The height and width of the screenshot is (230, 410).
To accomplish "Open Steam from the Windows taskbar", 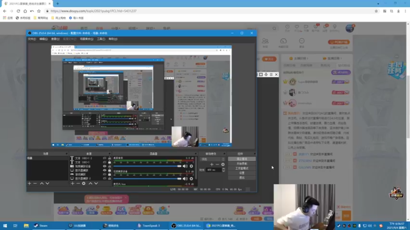I will (41, 225).
